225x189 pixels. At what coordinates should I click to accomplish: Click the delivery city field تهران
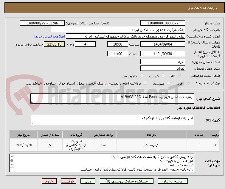(x=163, y=68)
